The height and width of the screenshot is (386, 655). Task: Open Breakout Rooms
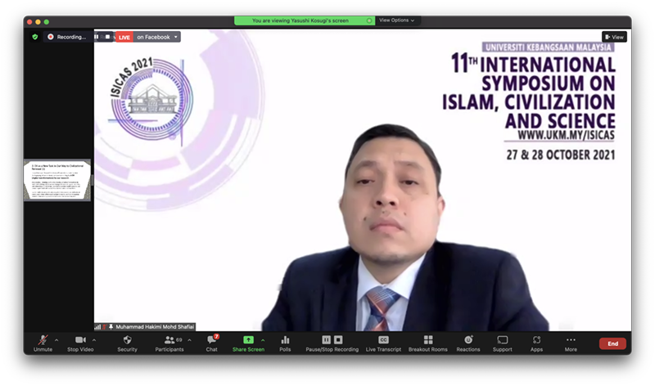click(x=428, y=342)
